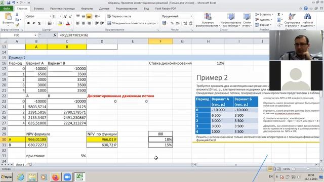Toggle underline Ч formatting

point(39,23)
